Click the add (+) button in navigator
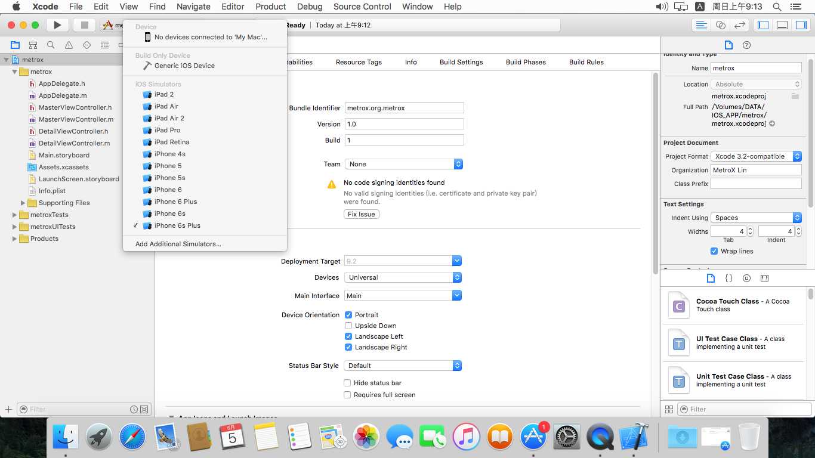815x458 pixels. coord(8,409)
